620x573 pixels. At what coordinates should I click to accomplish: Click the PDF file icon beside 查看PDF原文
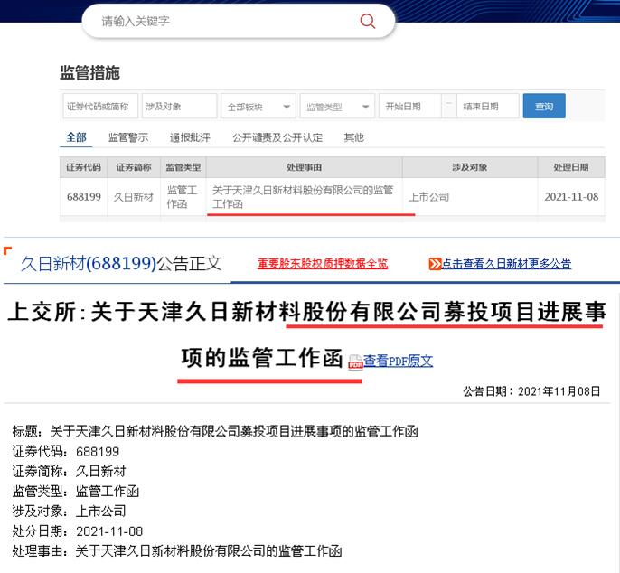(x=355, y=362)
